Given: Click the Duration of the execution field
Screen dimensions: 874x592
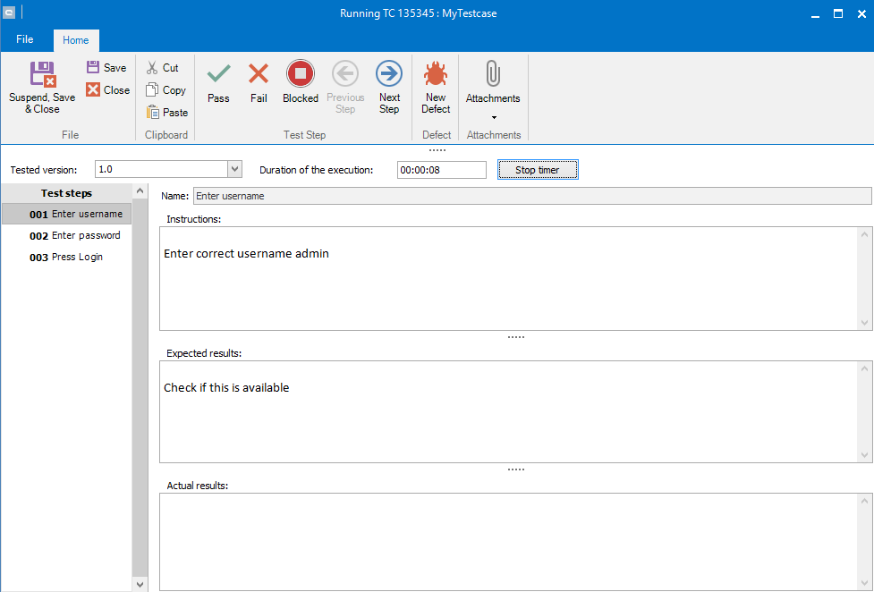Looking at the screenshot, I should [x=441, y=170].
